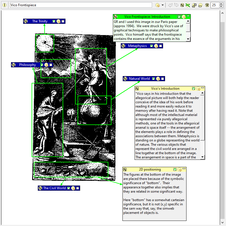Select The Civil World node title
226x226 pixels.
coord(54,188)
